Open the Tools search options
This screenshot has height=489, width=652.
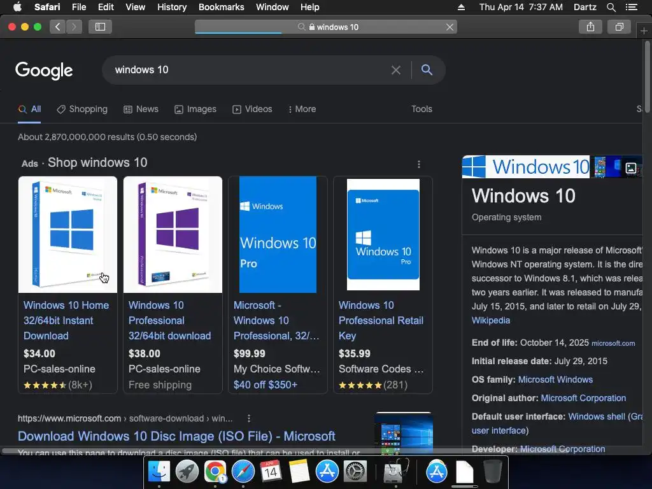point(422,109)
